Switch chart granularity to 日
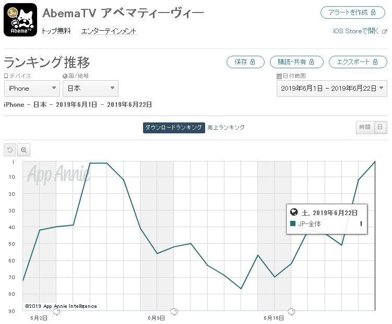 380,127
